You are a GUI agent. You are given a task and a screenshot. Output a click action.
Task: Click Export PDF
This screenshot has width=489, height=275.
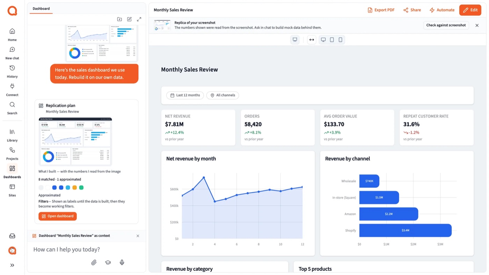coord(381,10)
